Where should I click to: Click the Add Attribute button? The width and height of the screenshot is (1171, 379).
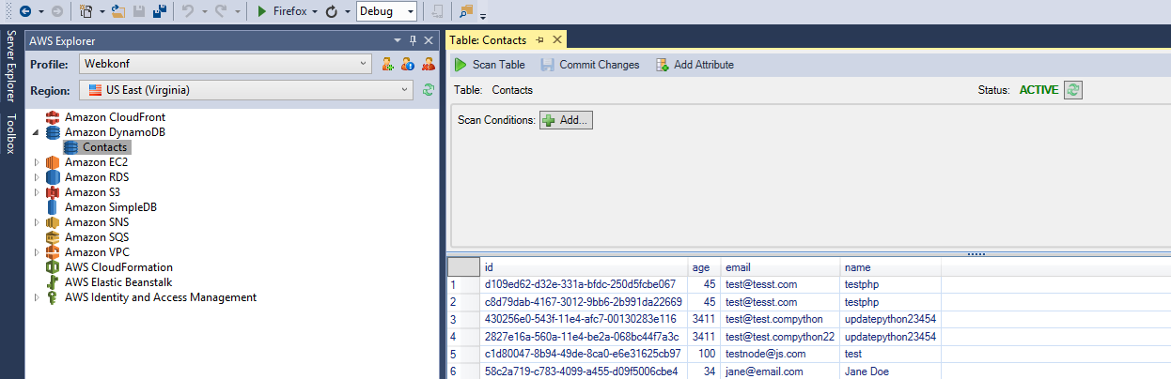[695, 65]
